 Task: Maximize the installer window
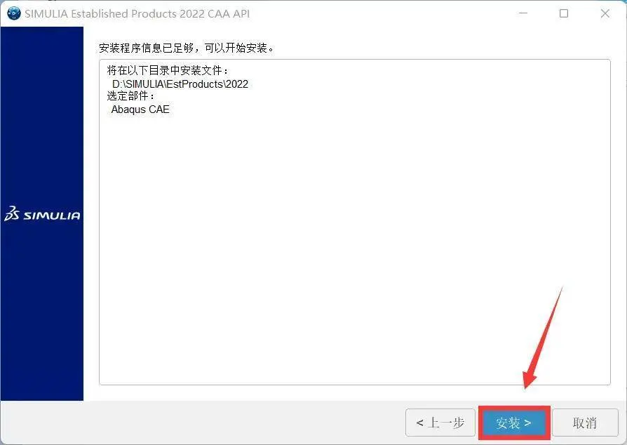[564, 13]
